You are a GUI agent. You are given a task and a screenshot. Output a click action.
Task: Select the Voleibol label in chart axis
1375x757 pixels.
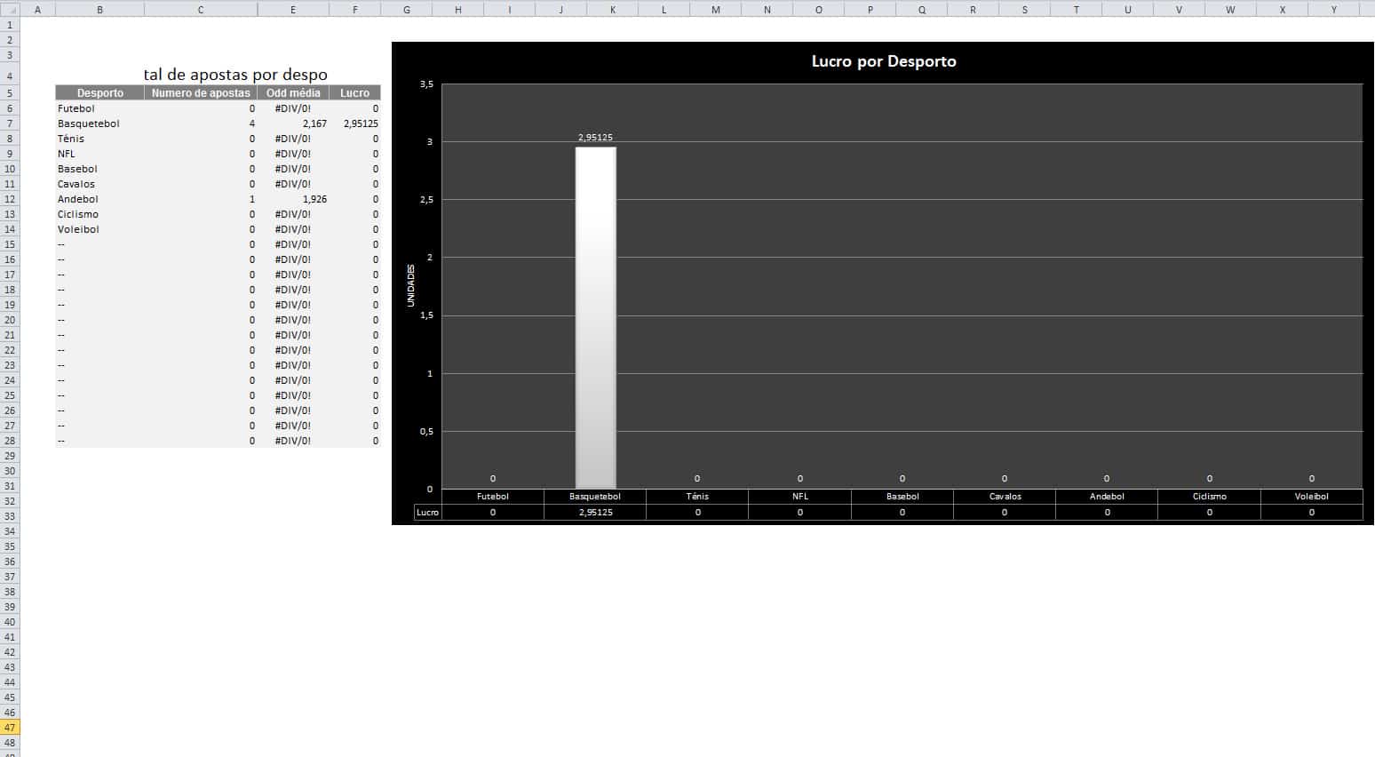point(1311,497)
